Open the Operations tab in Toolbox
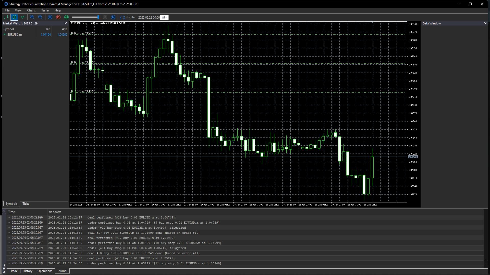Image resolution: width=490 pixels, height=275 pixels. tap(45, 271)
